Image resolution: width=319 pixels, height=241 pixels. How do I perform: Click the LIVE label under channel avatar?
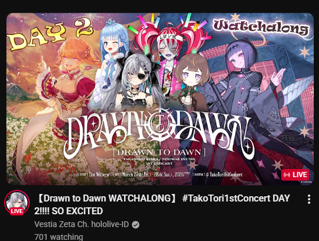point(17,211)
